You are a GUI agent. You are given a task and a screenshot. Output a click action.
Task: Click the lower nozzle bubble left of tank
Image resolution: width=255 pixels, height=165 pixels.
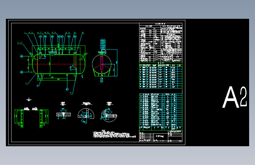(22, 72)
